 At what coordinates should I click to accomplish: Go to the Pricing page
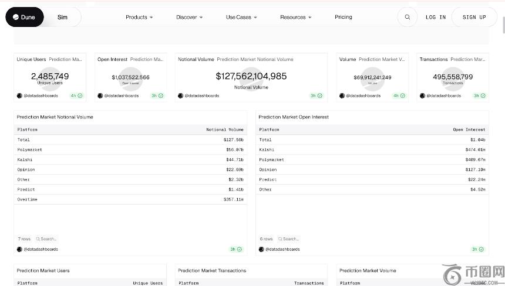click(344, 17)
